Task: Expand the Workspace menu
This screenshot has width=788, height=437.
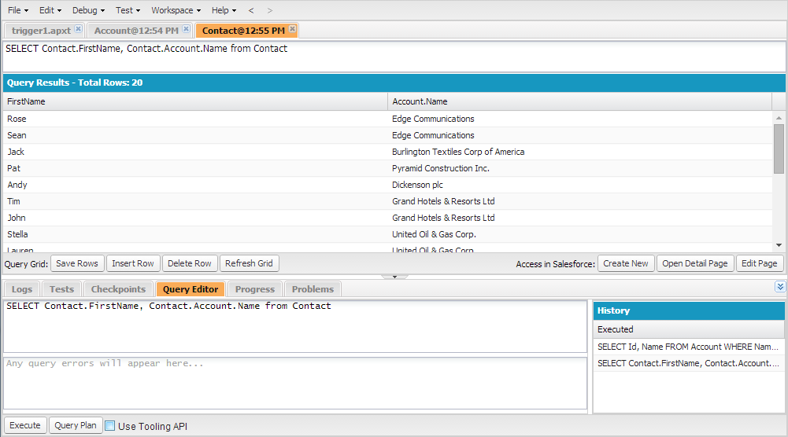Action: tap(176, 10)
